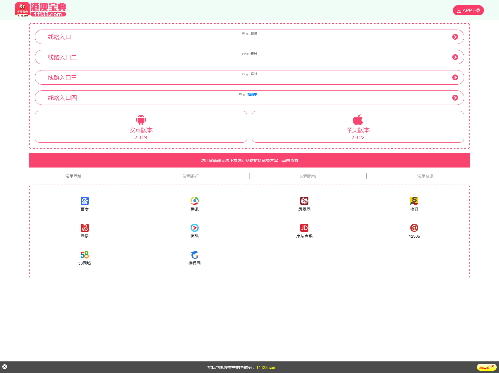Click the arrow on 线路入口一
Viewport: 499px width, 373px height.
[x=455, y=37]
